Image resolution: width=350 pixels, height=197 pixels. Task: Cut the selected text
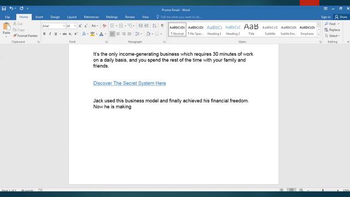tap(18, 24)
